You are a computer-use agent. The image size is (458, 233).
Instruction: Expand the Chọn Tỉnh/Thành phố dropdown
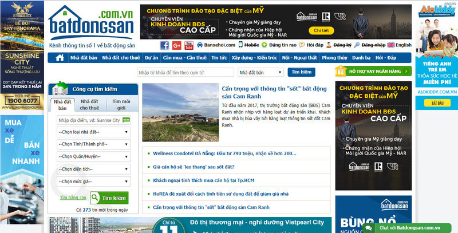pyautogui.click(x=93, y=144)
